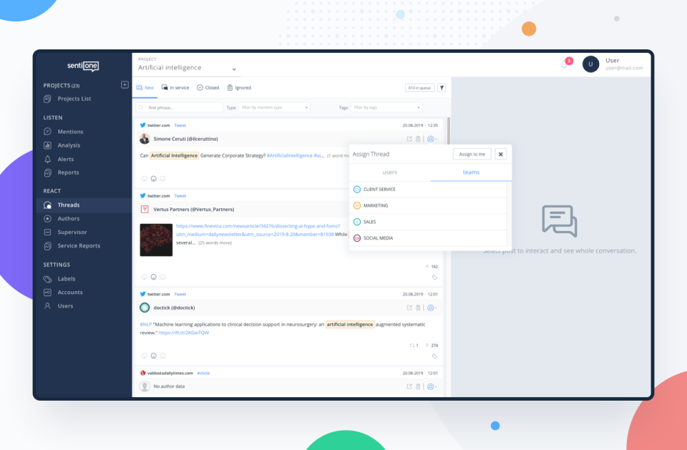This screenshot has height=450, width=687.
Task: Click the Accounts sidebar icon
Action: [x=47, y=293]
